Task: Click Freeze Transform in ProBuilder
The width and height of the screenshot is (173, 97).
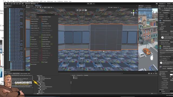Action: 46,46
